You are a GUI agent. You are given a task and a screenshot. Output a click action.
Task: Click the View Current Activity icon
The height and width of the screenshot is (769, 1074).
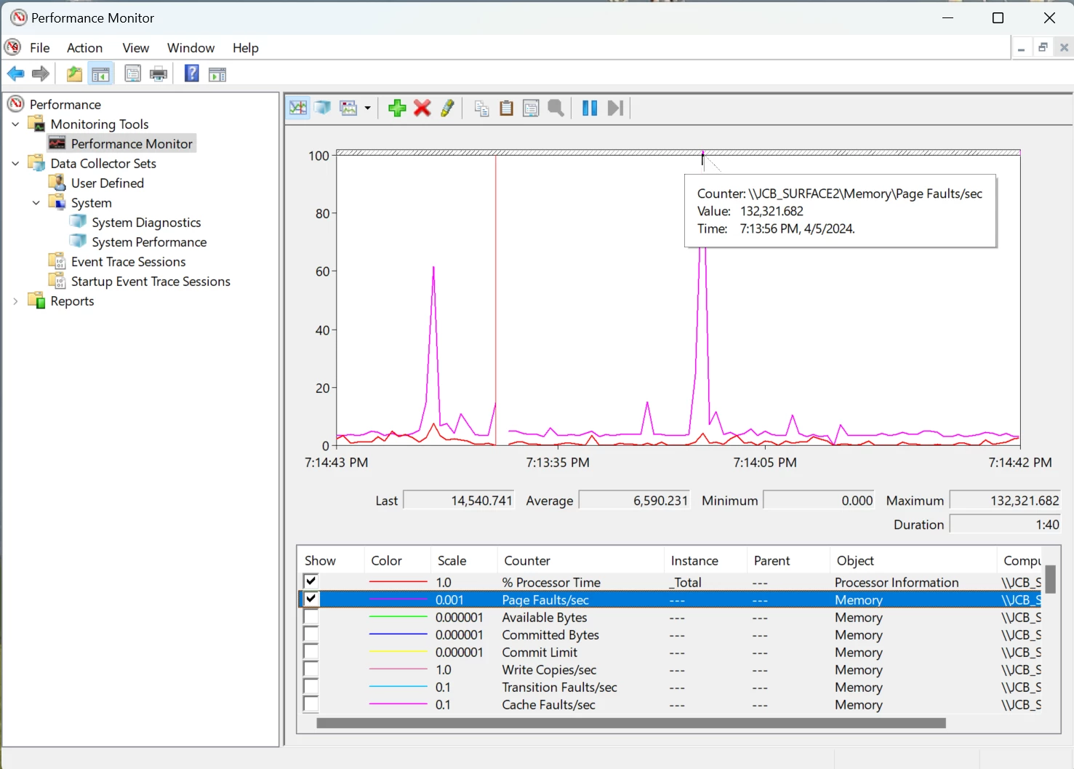click(x=298, y=108)
